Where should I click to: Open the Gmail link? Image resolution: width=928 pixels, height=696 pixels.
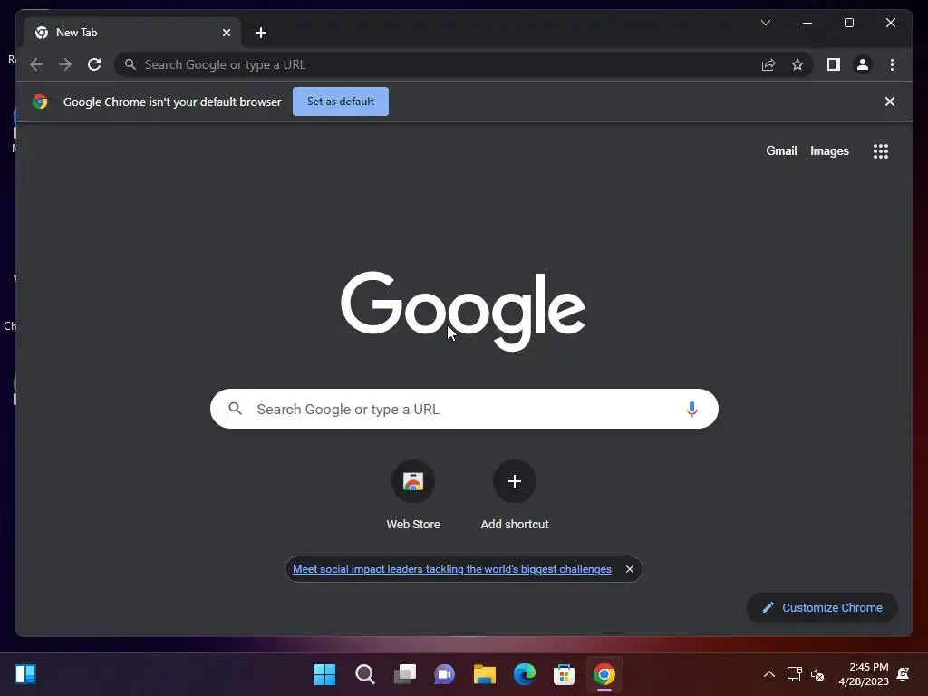[x=781, y=151]
